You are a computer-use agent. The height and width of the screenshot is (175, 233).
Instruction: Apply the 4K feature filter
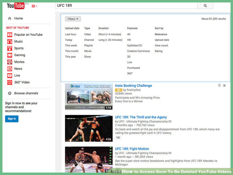(x=129, y=34)
